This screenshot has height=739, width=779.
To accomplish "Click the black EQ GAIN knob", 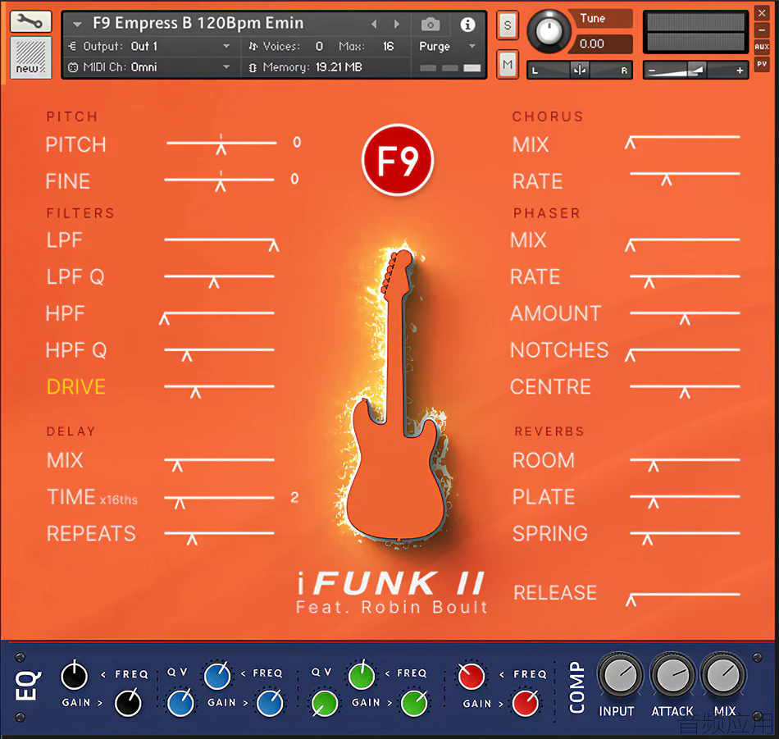I will click(128, 703).
